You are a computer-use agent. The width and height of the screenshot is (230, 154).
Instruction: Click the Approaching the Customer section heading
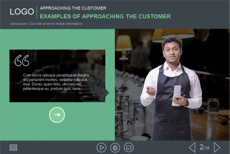[x=73, y=8]
